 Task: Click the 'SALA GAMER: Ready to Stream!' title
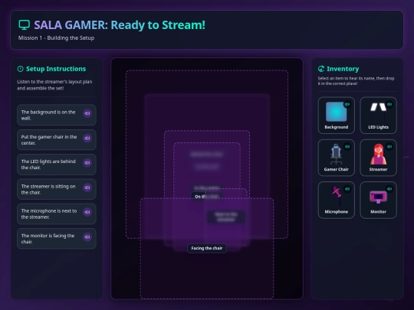coord(120,25)
